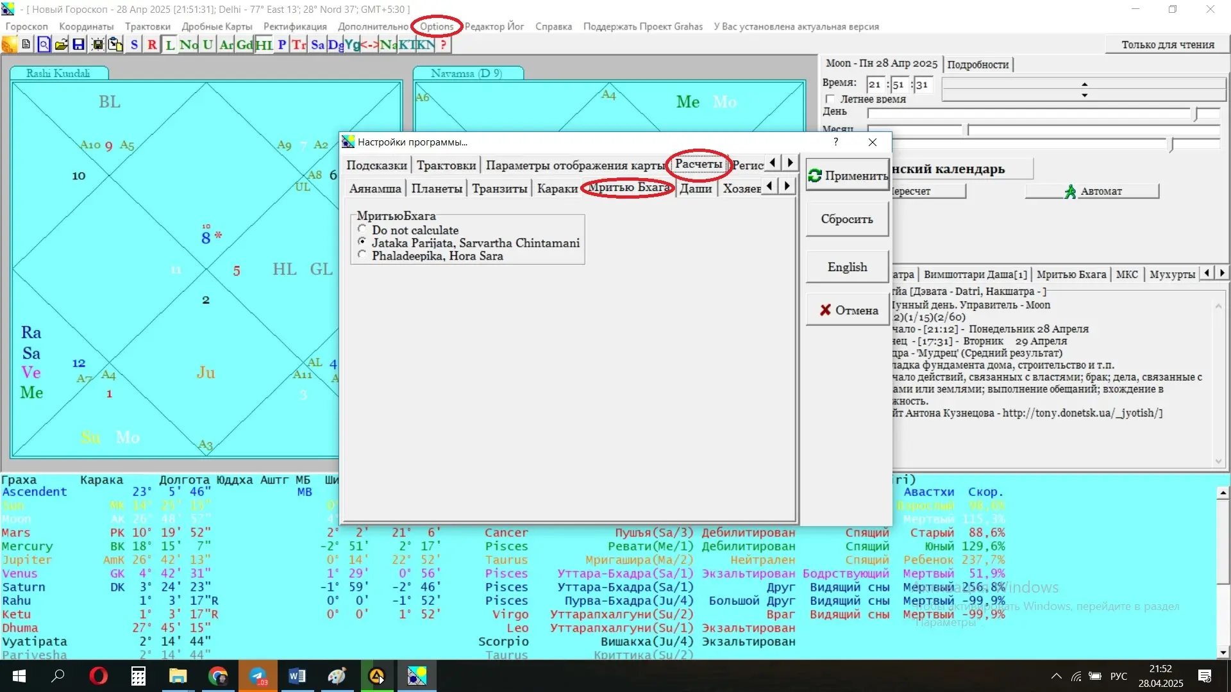This screenshot has width=1231, height=692.
Task: Click the Telegram icon in the taskbar
Action: 258,676
